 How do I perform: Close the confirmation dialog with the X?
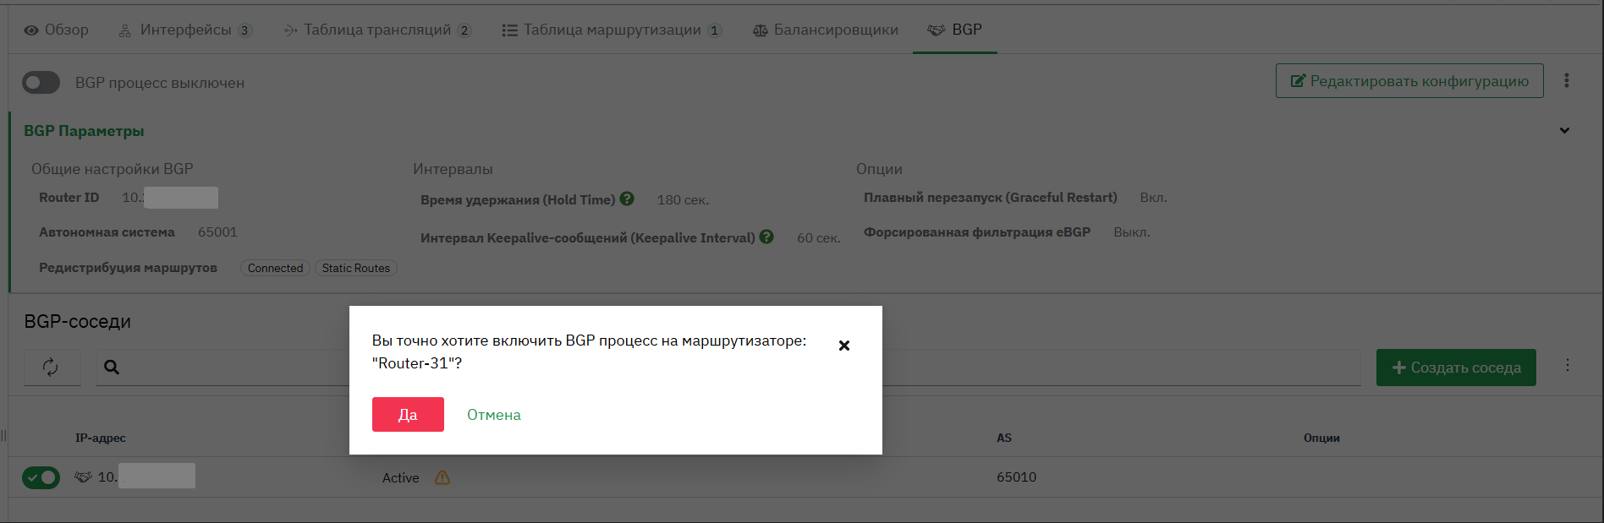click(844, 346)
